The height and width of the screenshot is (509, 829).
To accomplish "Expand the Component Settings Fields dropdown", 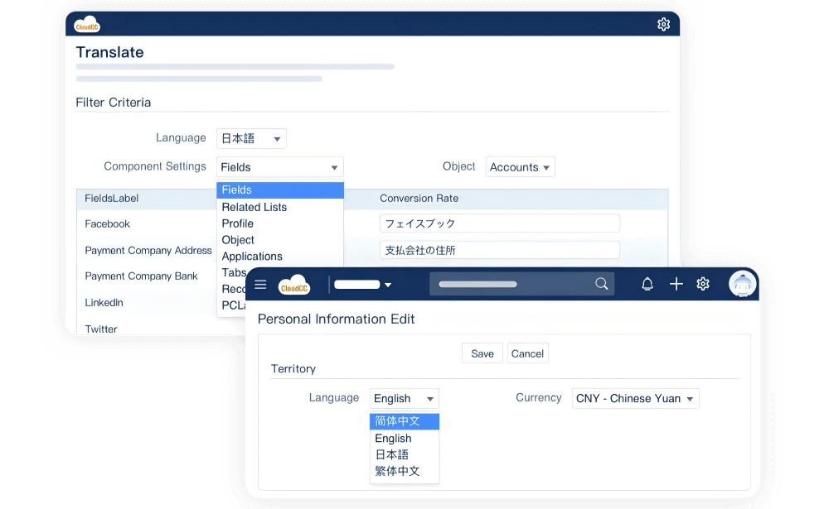I will (280, 167).
